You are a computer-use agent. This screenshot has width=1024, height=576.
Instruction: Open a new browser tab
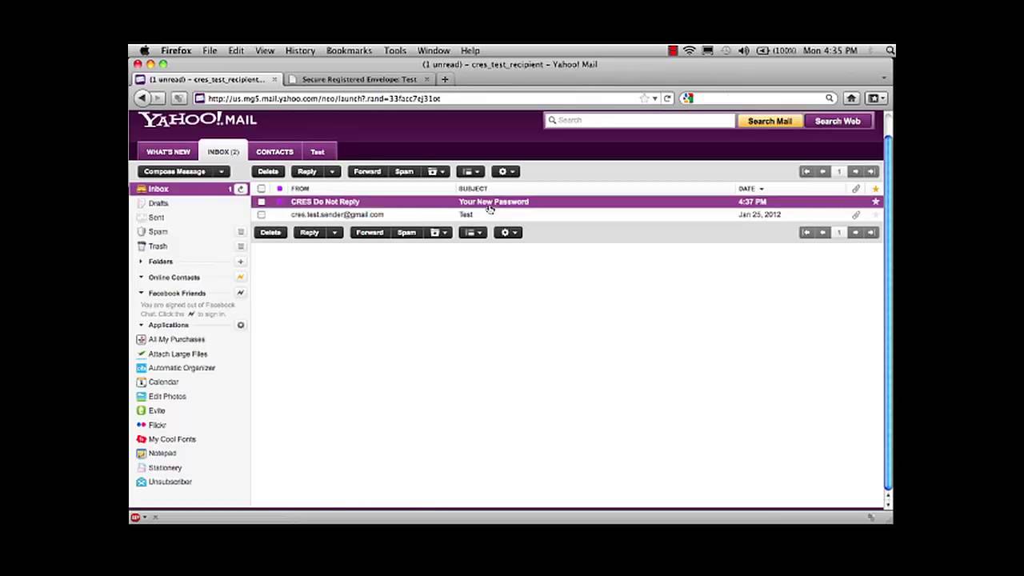445,79
